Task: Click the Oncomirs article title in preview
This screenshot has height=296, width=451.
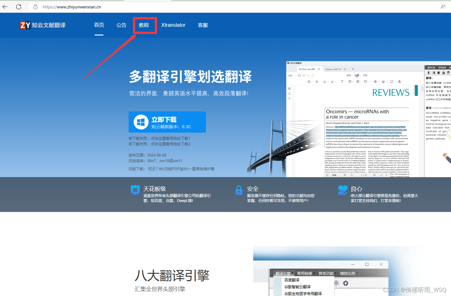Action: [357, 114]
